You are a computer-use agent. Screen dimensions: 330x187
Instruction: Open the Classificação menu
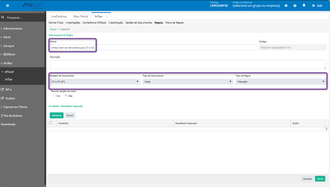pyautogui.click(x=116, y=23)
